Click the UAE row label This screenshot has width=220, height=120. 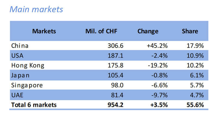(17, 95)
